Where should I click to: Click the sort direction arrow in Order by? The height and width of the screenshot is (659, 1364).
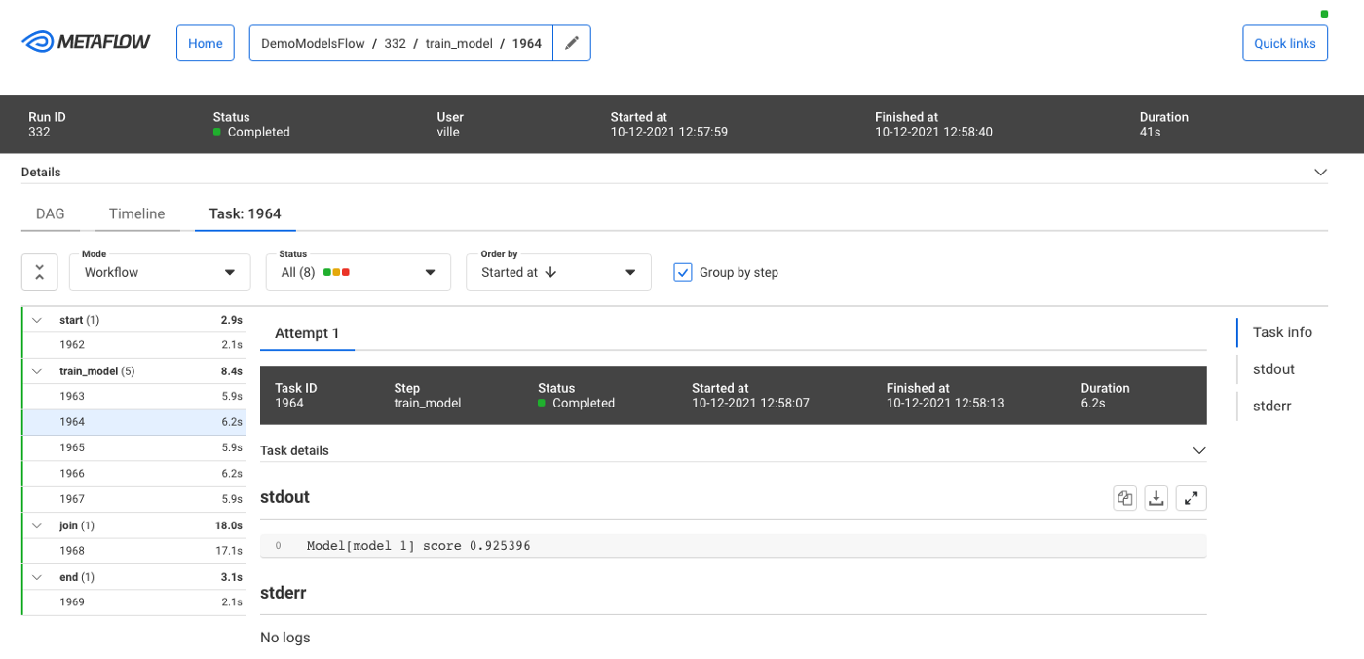point(551,273)
